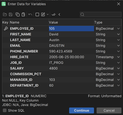Click the key icon for EMPLOYEE_ID

6,28
